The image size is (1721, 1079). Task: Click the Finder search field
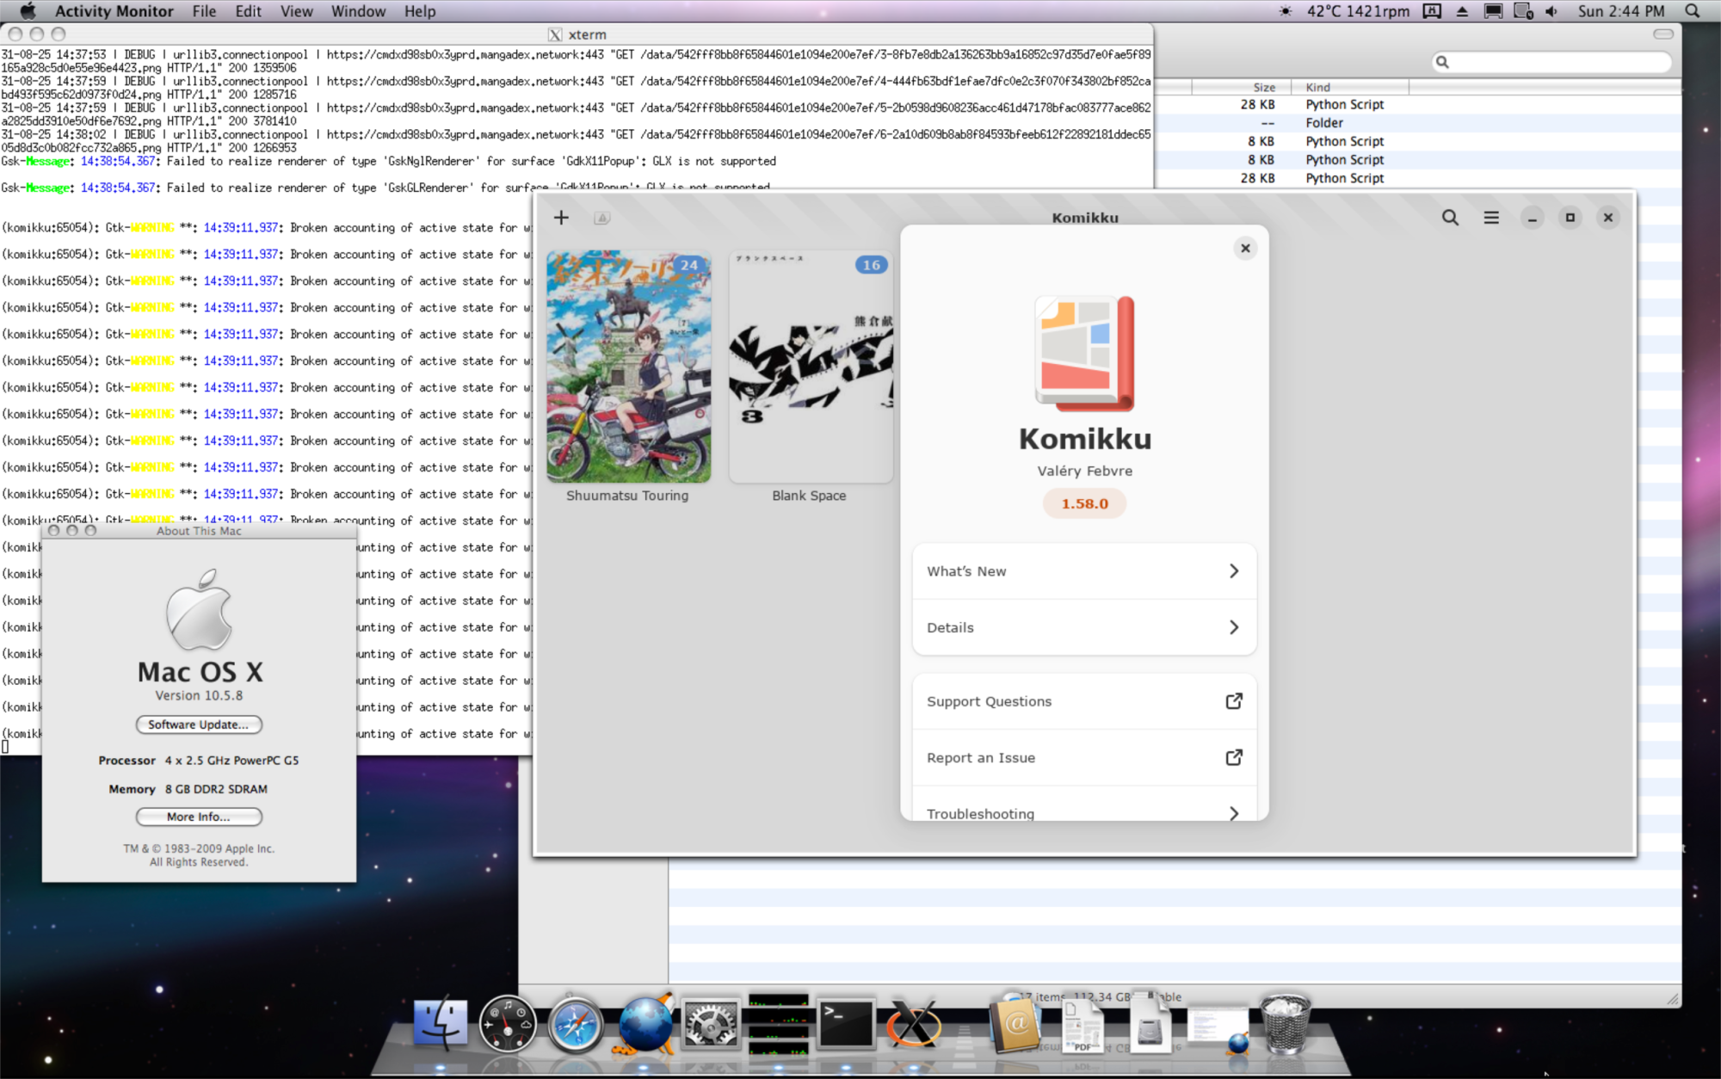[1556, 62]
